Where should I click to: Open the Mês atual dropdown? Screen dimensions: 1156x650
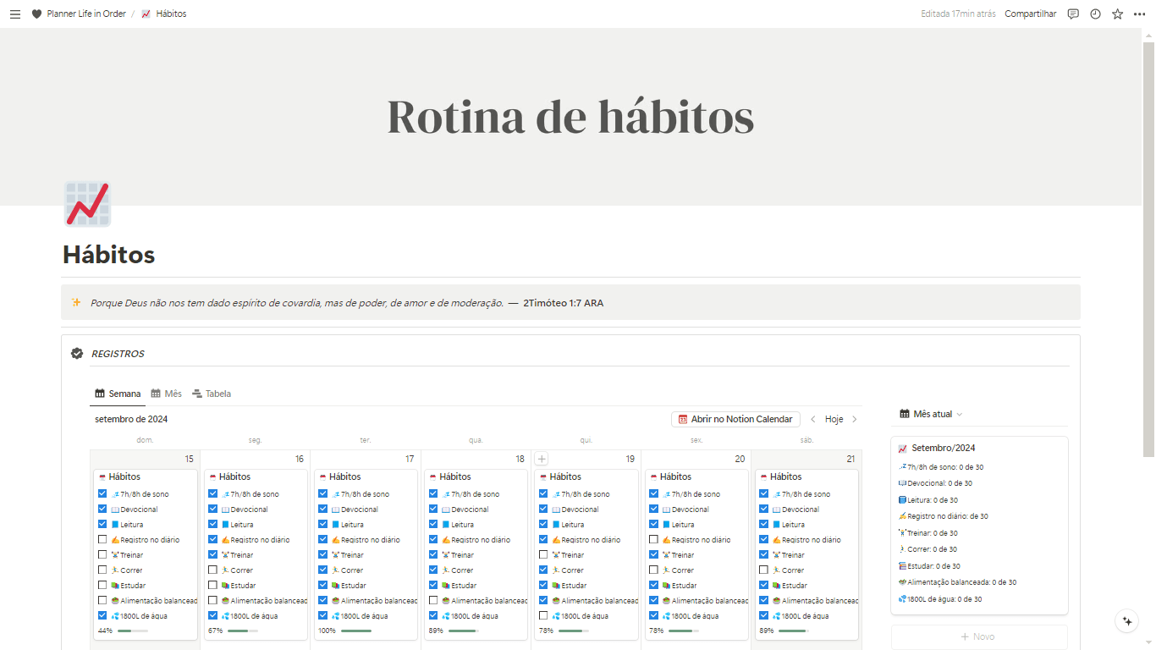[x=929, y=413]
